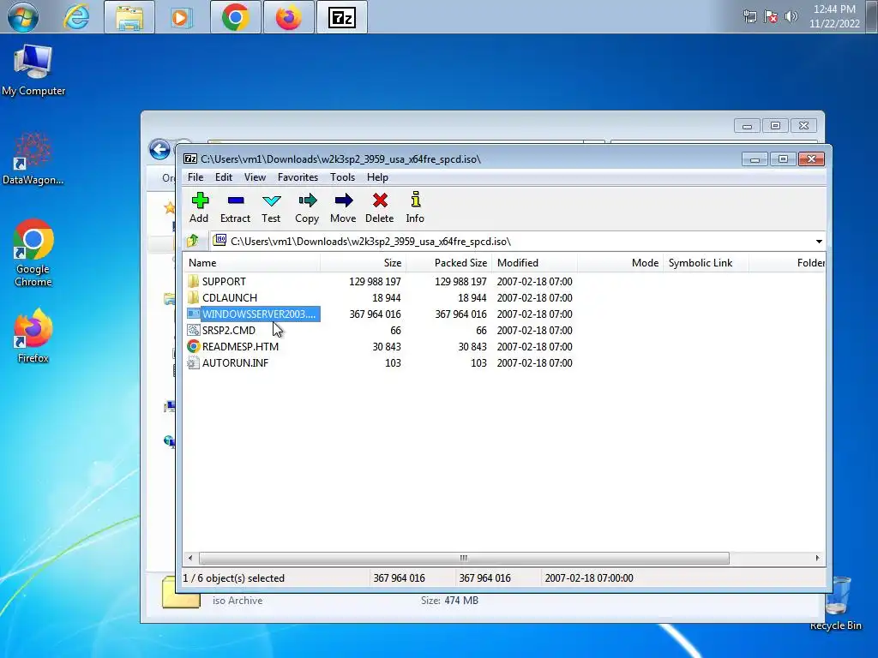Click the scrollbar right arrow

coord(817,558)
